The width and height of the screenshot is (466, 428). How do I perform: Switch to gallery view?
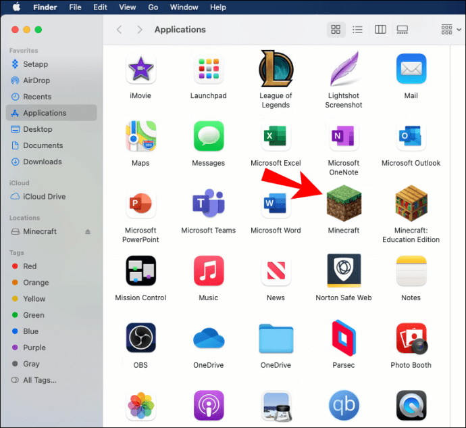(x=402, y=30)
